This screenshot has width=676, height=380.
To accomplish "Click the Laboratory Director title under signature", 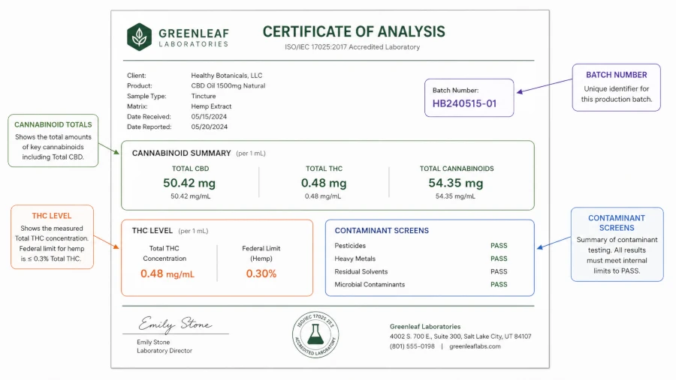I will click(x=164, y=351).
